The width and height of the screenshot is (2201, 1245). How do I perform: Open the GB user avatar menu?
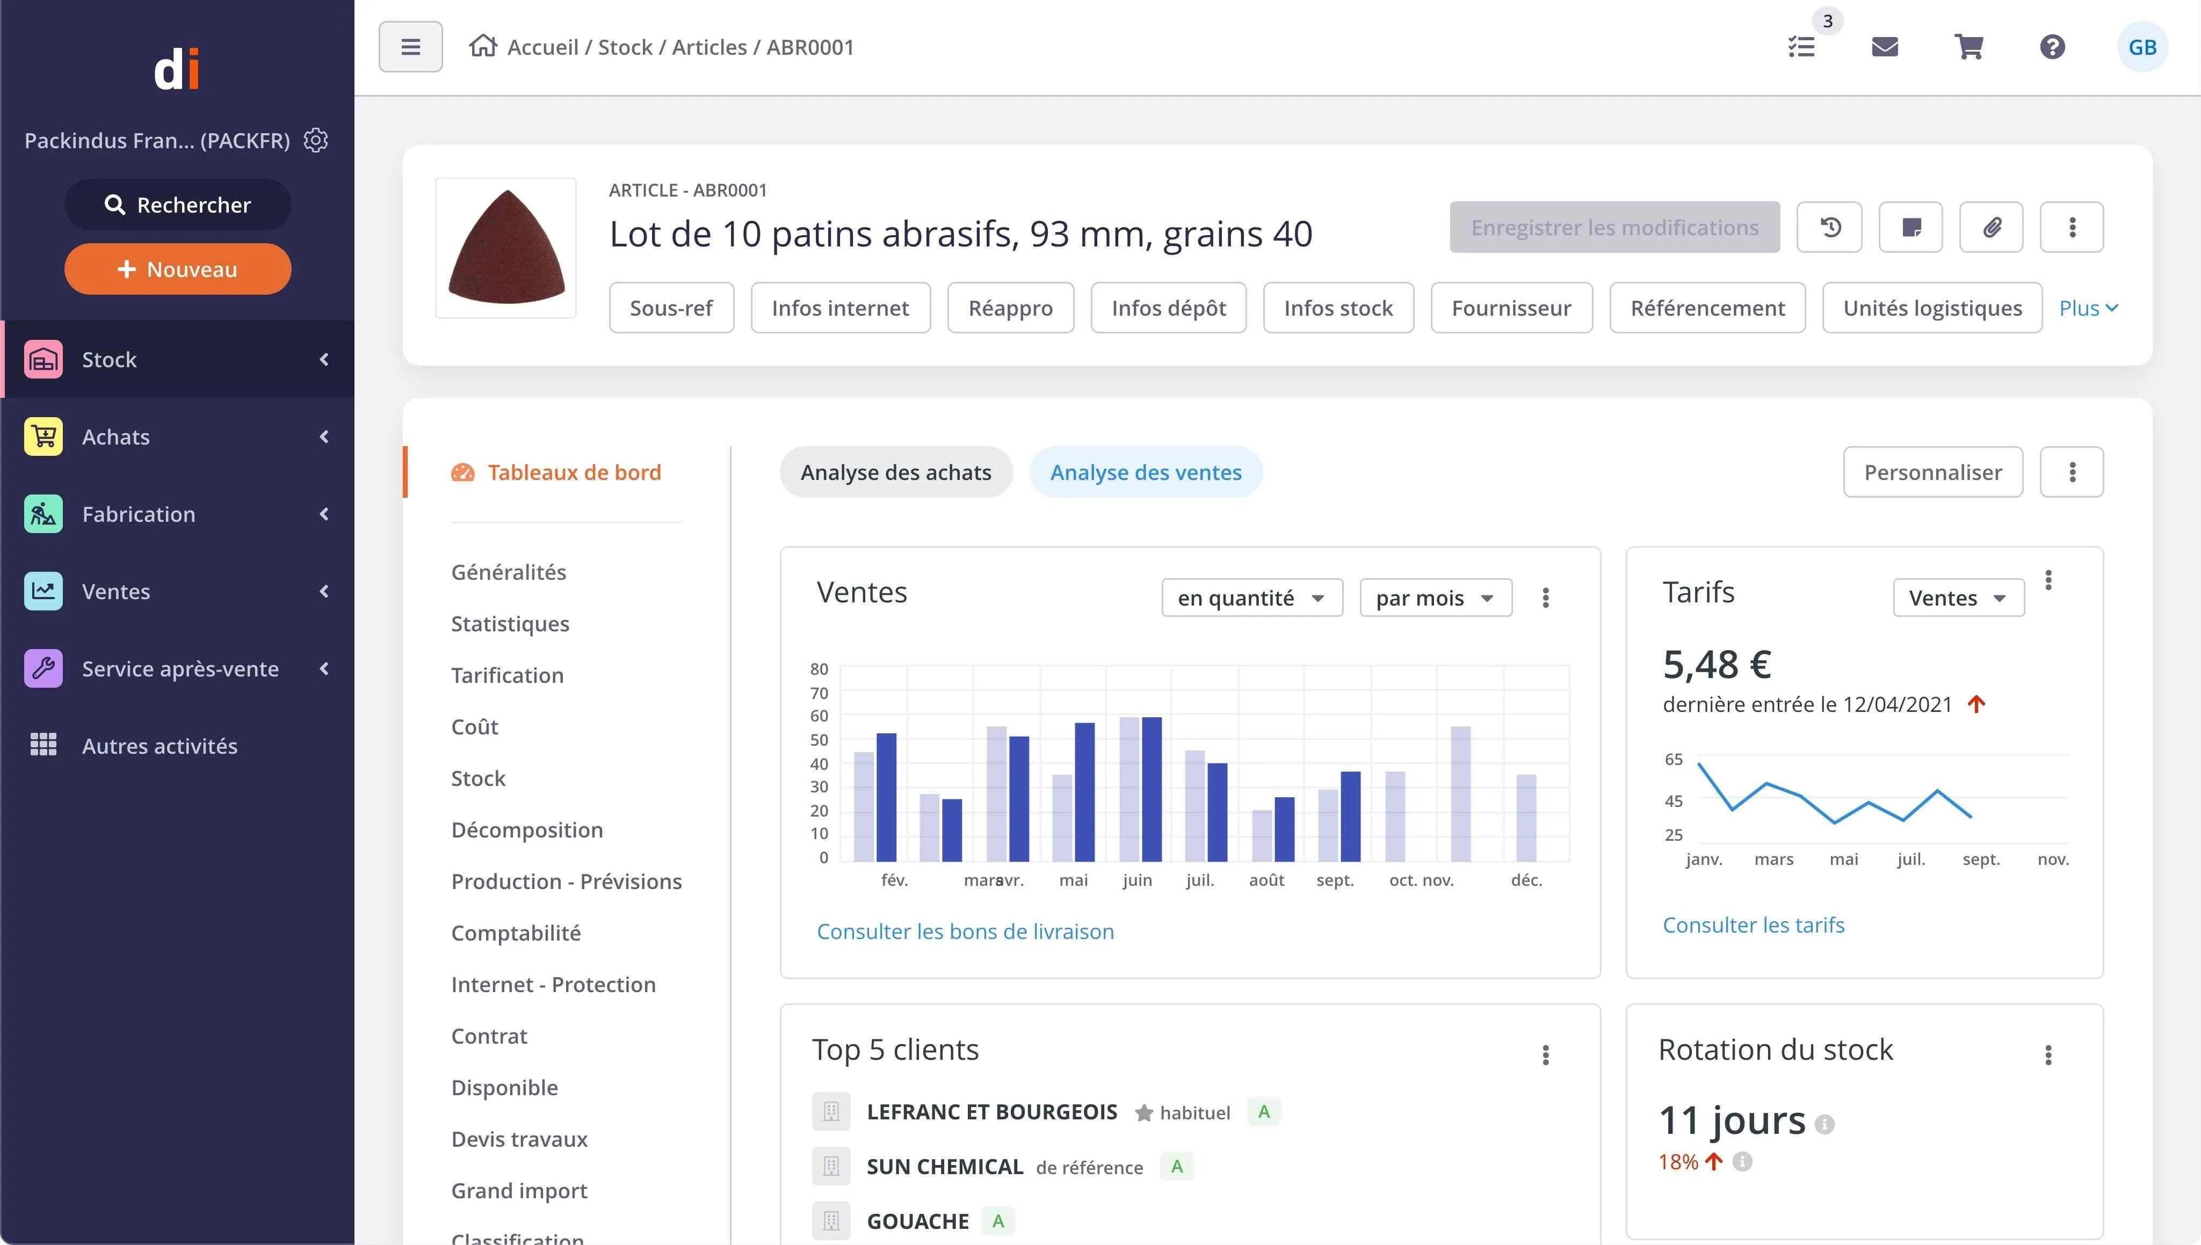[x=2142, y=47]
